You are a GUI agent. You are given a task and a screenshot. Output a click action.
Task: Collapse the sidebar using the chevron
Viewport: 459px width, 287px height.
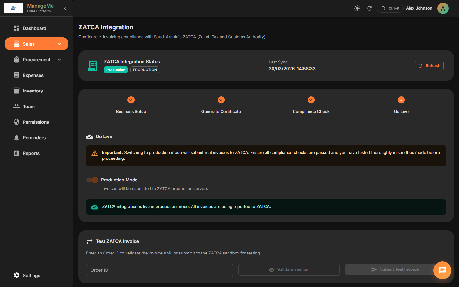(65, 8)
